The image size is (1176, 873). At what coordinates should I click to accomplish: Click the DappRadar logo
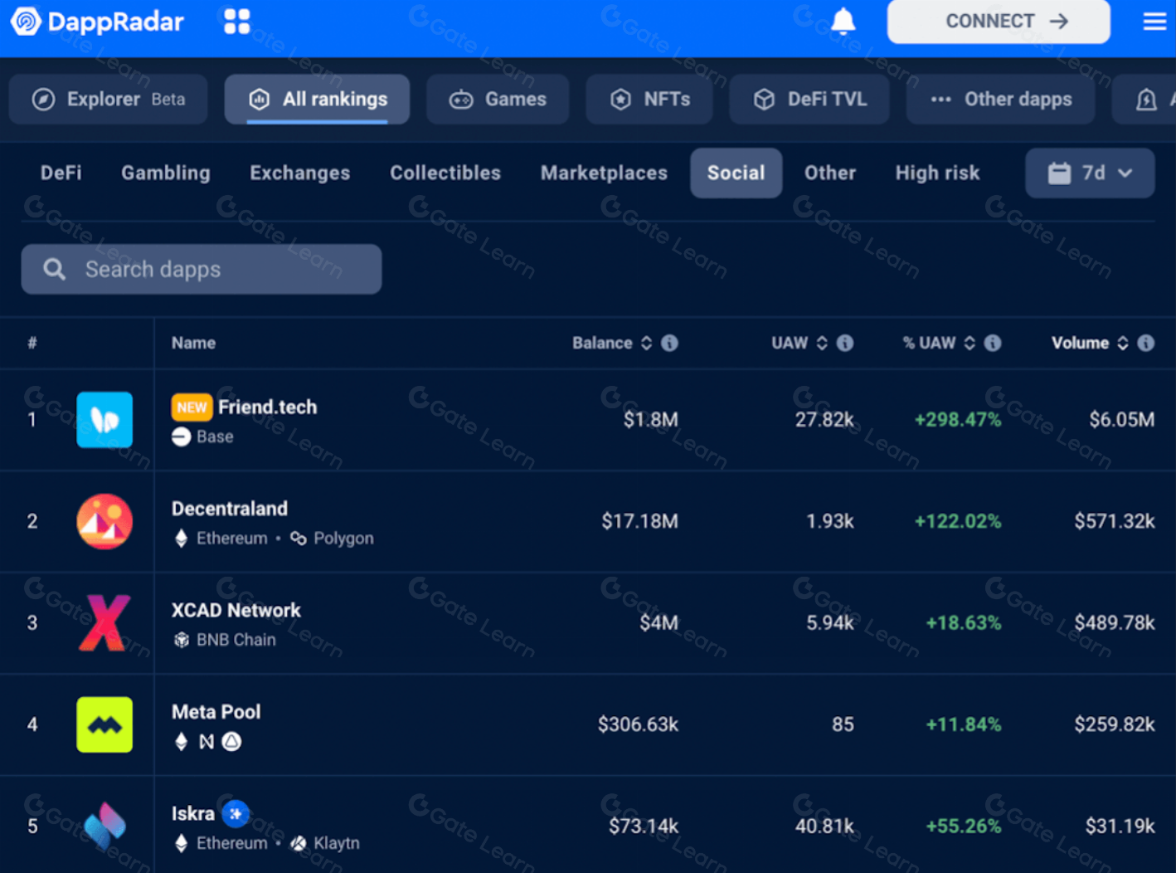[x=97, y=22]
